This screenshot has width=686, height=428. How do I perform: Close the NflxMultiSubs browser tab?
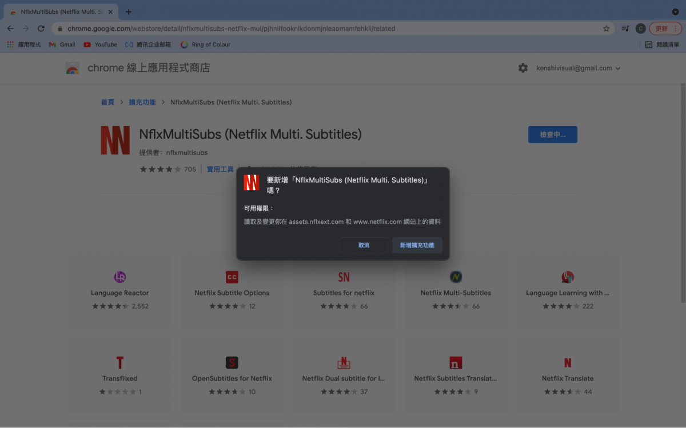(110, 11)
